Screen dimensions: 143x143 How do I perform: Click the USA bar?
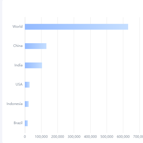pos(27,85)
